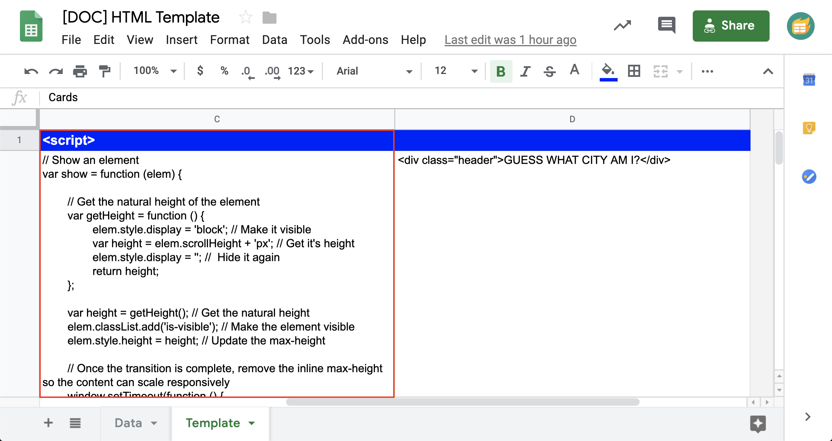Open the fill color picker
The image size is (832, 441).
click(608, 71)
